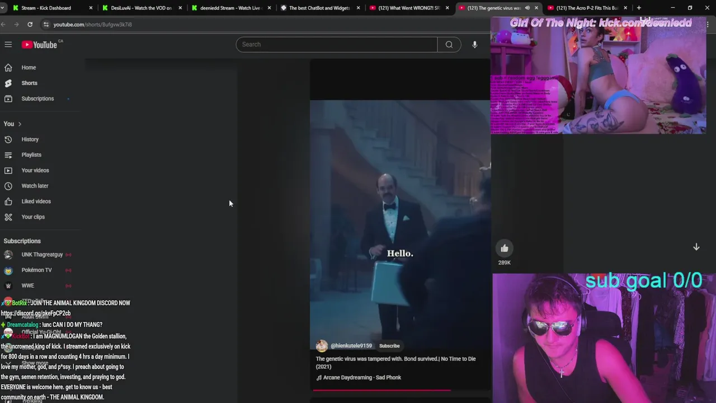Switch to The Acro P-2 tab
The image size is (716, 403).
point(587,8)
